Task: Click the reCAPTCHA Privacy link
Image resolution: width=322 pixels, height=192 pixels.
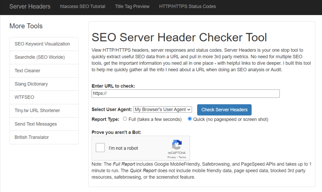Action: (x=172, y=157)
